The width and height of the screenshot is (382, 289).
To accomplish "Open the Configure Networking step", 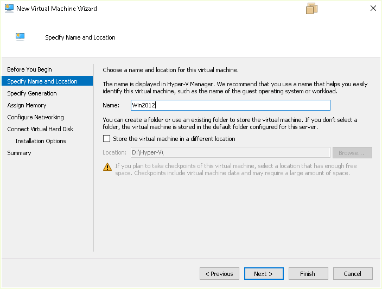I will (36, 117).
